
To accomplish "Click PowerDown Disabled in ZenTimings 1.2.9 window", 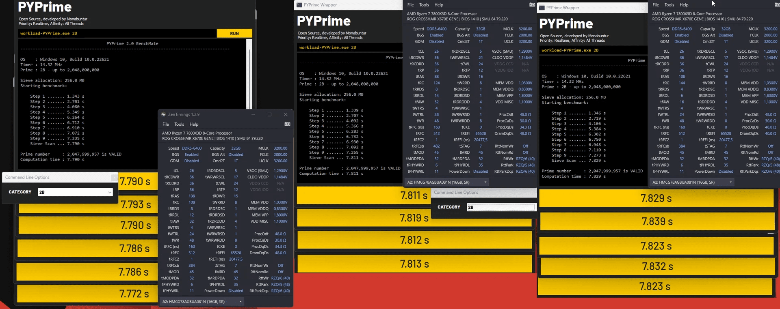I will (236, 291).
